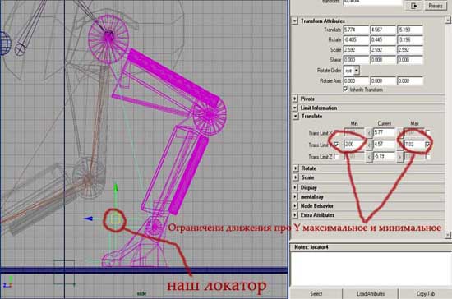This screenshot has height=299, width=452.
Task: Click the Load Attributes button
Action: tap(371, 294)
